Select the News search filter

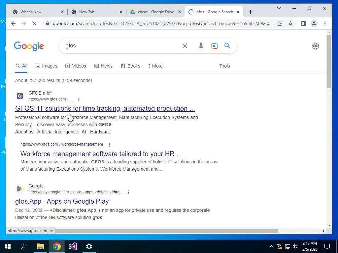click(103, 66)
